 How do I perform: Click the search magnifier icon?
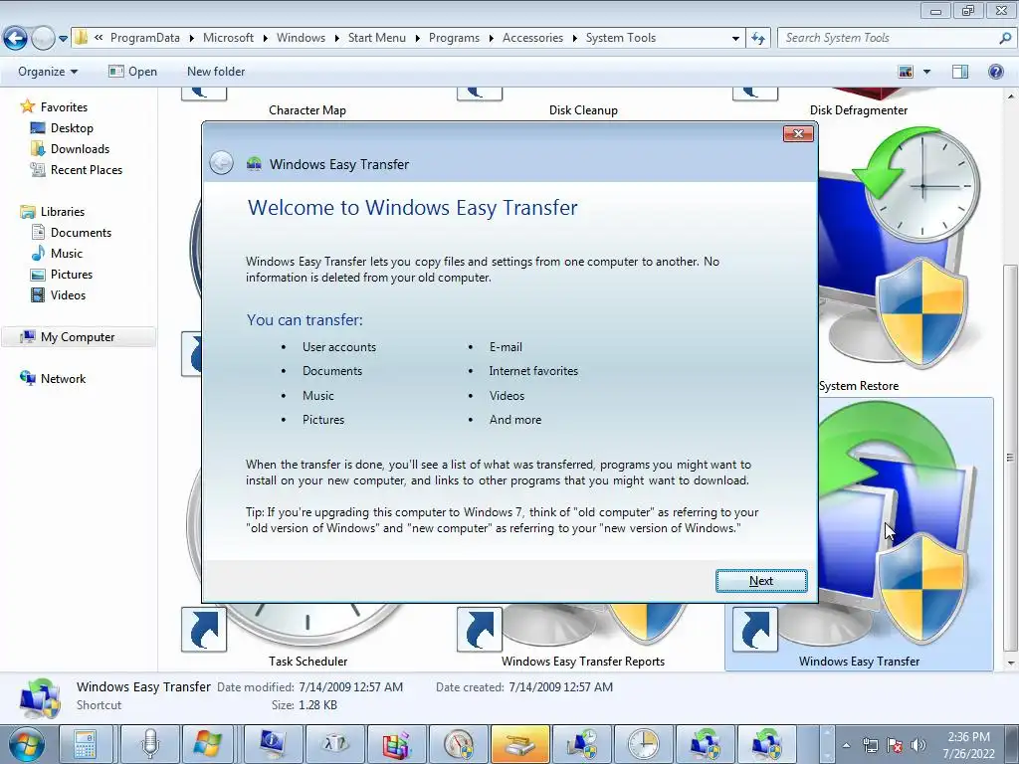(x=1005, y=38)
